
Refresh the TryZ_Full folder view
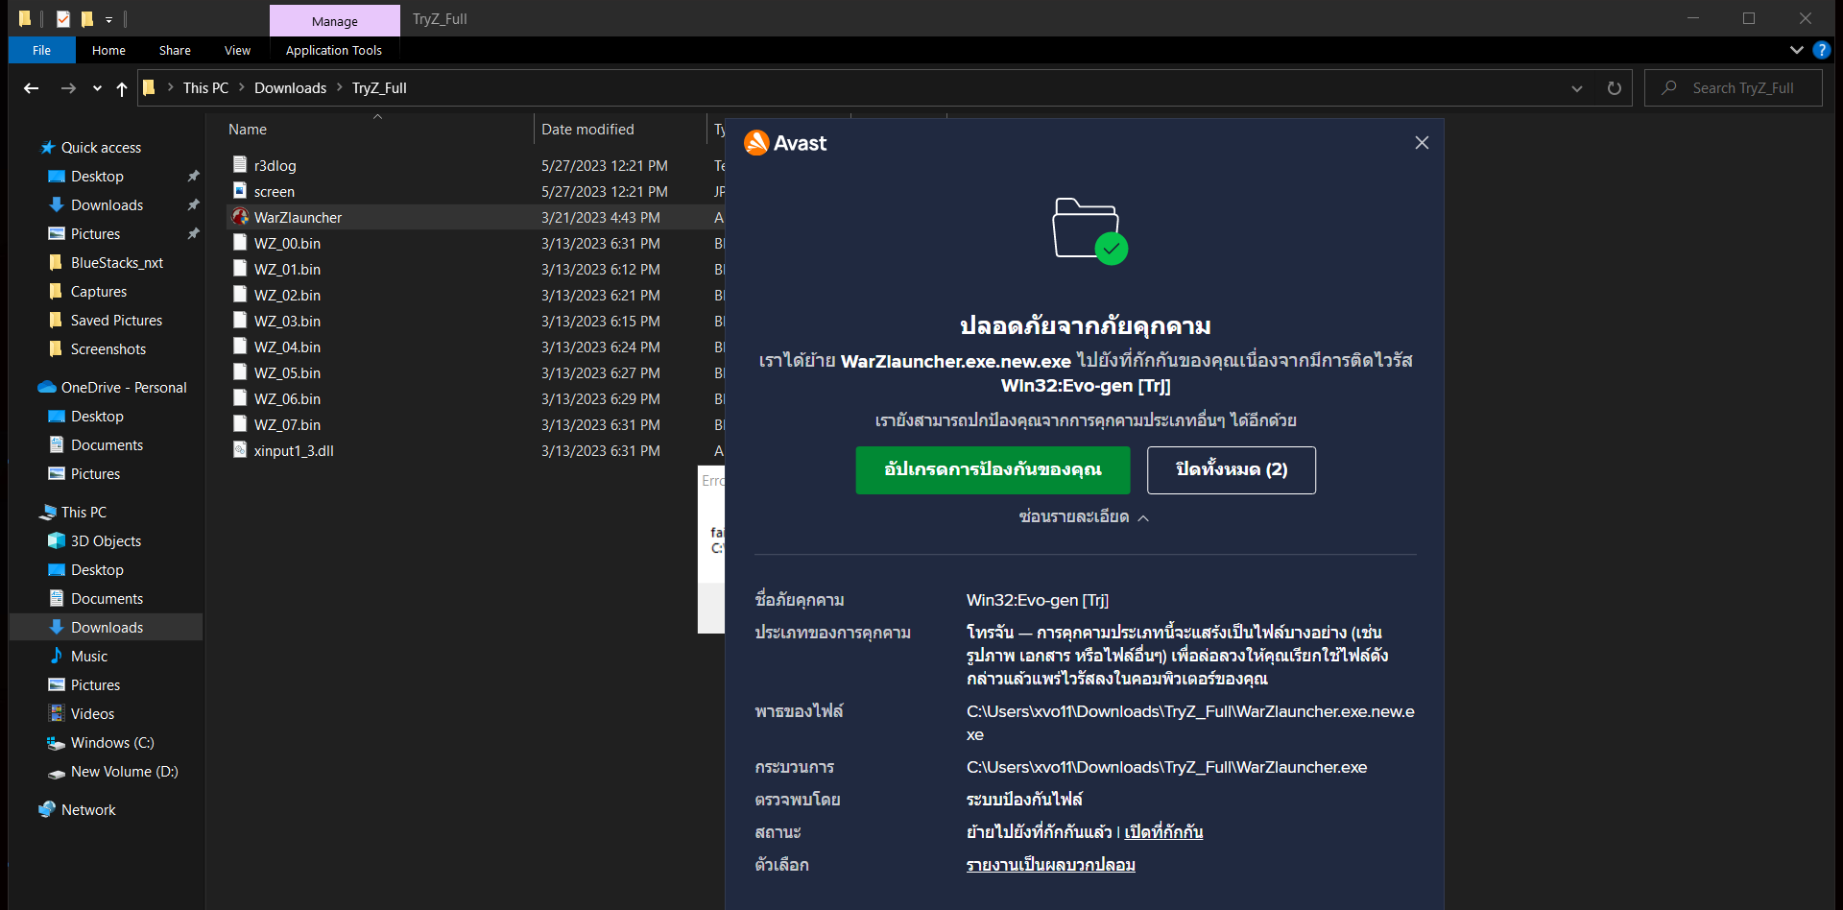(x=1615, y=88)
